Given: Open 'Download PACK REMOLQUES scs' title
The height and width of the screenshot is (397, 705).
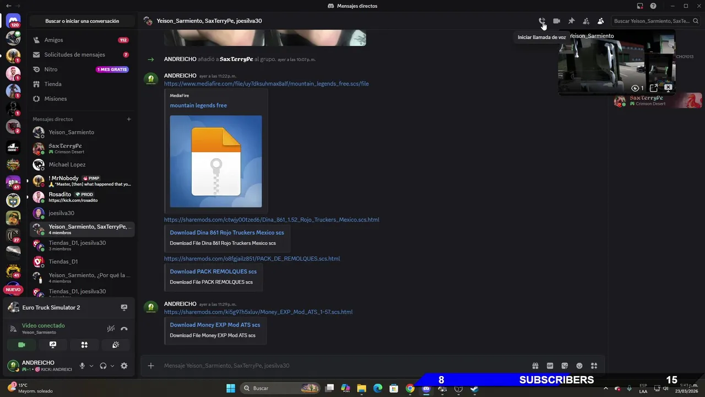Looking at the screenshot, I should [x=213, y=271].
